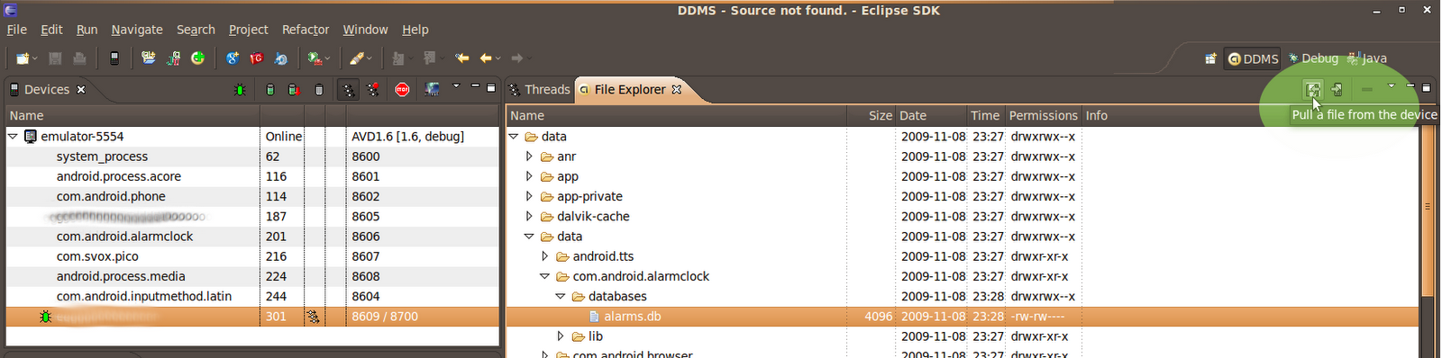Expand the android.tts folder
The image size is (1442, 358).
click(x=544, y=256)
